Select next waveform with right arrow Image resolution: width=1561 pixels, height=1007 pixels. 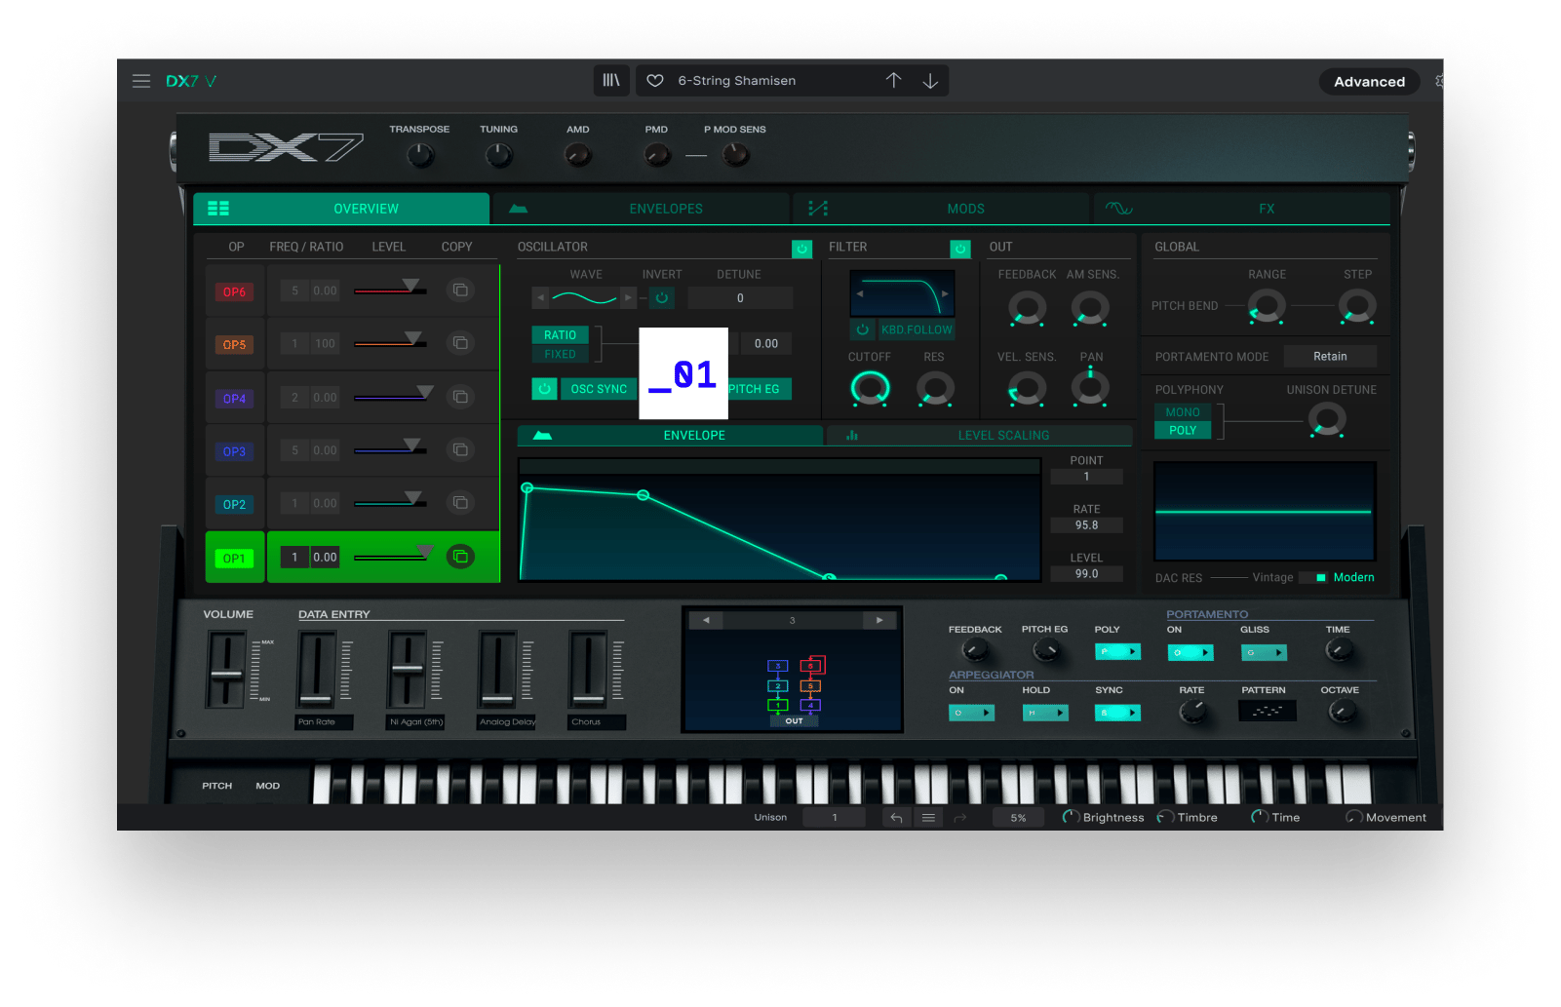coord(627,297)
